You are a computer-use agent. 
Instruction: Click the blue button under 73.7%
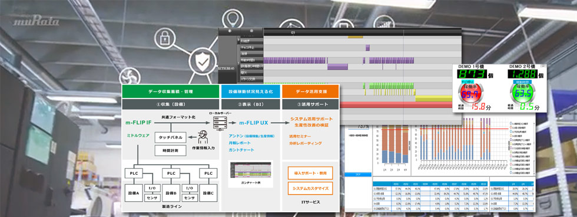(359, 175)
